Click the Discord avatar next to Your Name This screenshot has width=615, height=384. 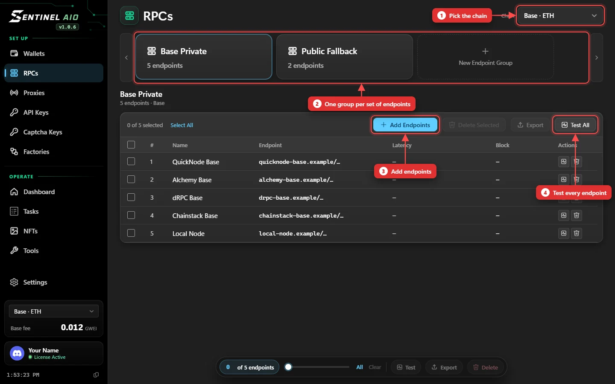coord(17,353)
